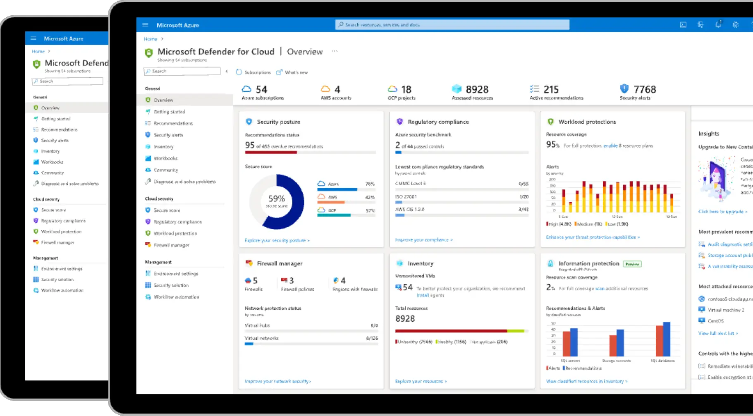
Task: Open the hamburger menu in main Azure header
Action: click(x=145, y=25)
